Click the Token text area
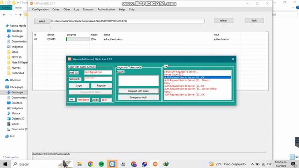299x168 pixels. pyautogui.click(x=138, y=81)
